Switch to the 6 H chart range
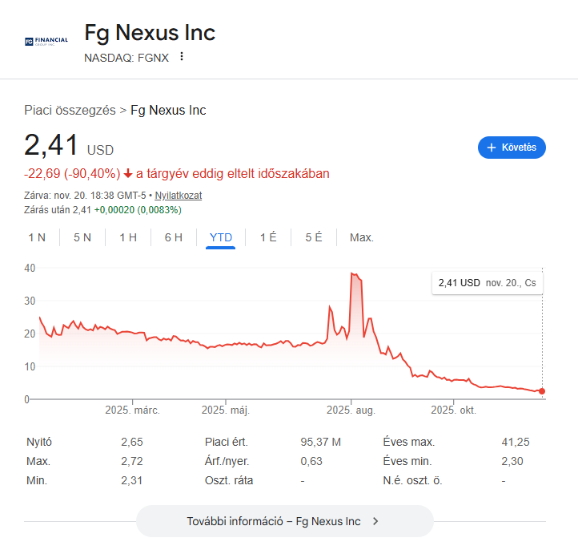The image size is (578, 546). point(174,237)
